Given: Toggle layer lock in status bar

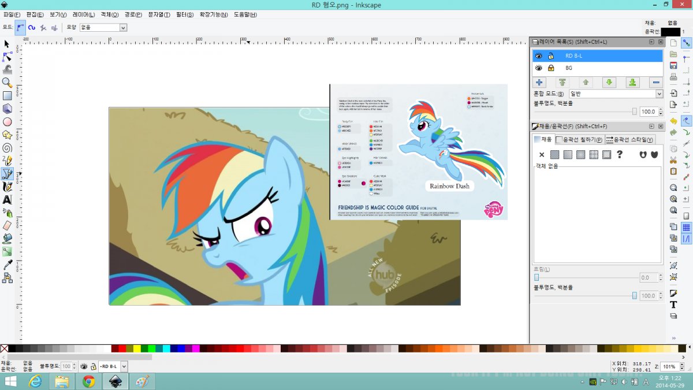Looking at the screenshot, I should 93,366.
